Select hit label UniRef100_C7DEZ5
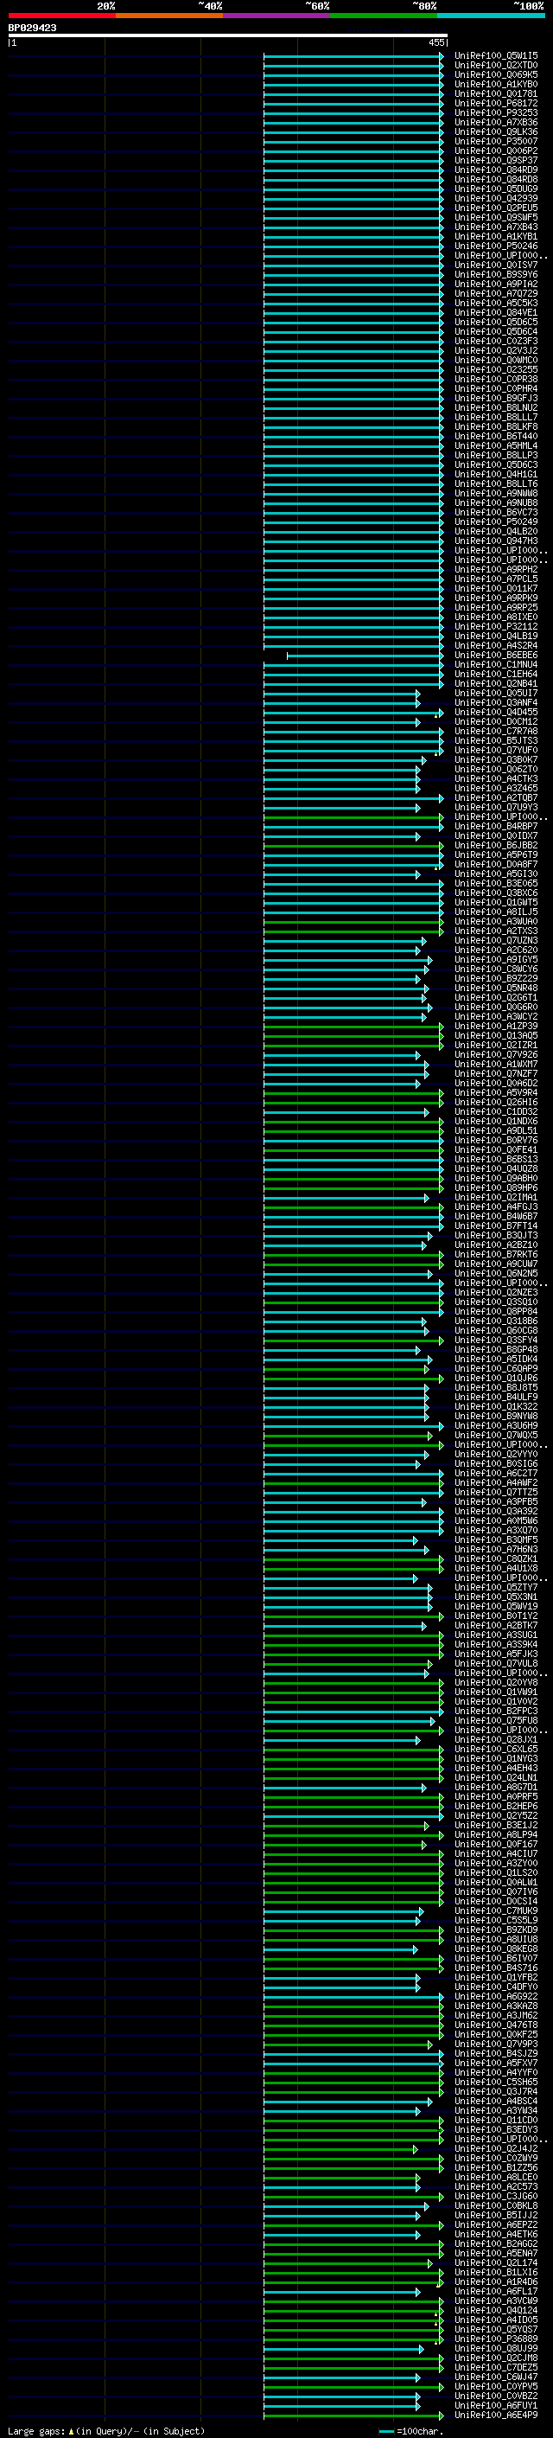553x2438 pixels. pyautogui.click(x=496, y=2367)
